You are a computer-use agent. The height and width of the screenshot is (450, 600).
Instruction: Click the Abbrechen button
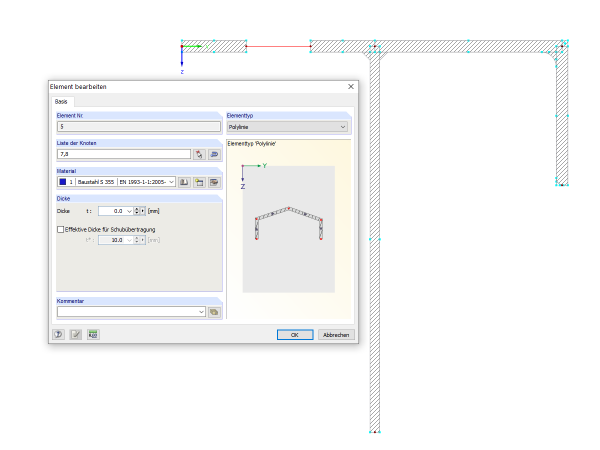[336, 335]
